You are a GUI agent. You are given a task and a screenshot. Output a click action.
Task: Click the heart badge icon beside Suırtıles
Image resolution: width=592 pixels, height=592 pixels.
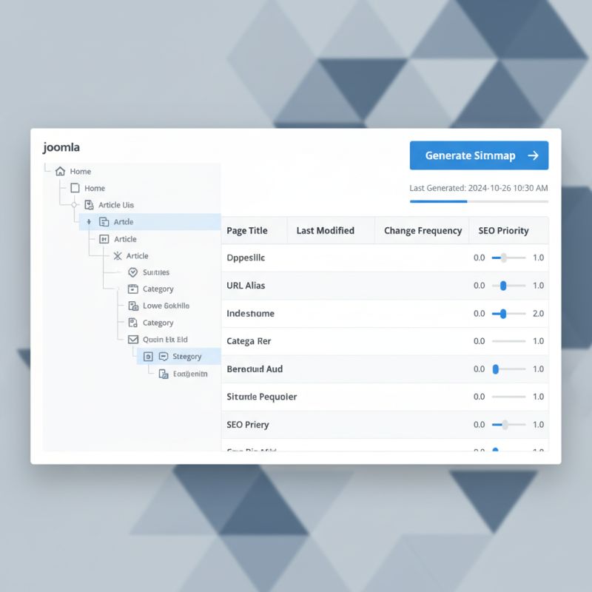click(x=132, y=272)
